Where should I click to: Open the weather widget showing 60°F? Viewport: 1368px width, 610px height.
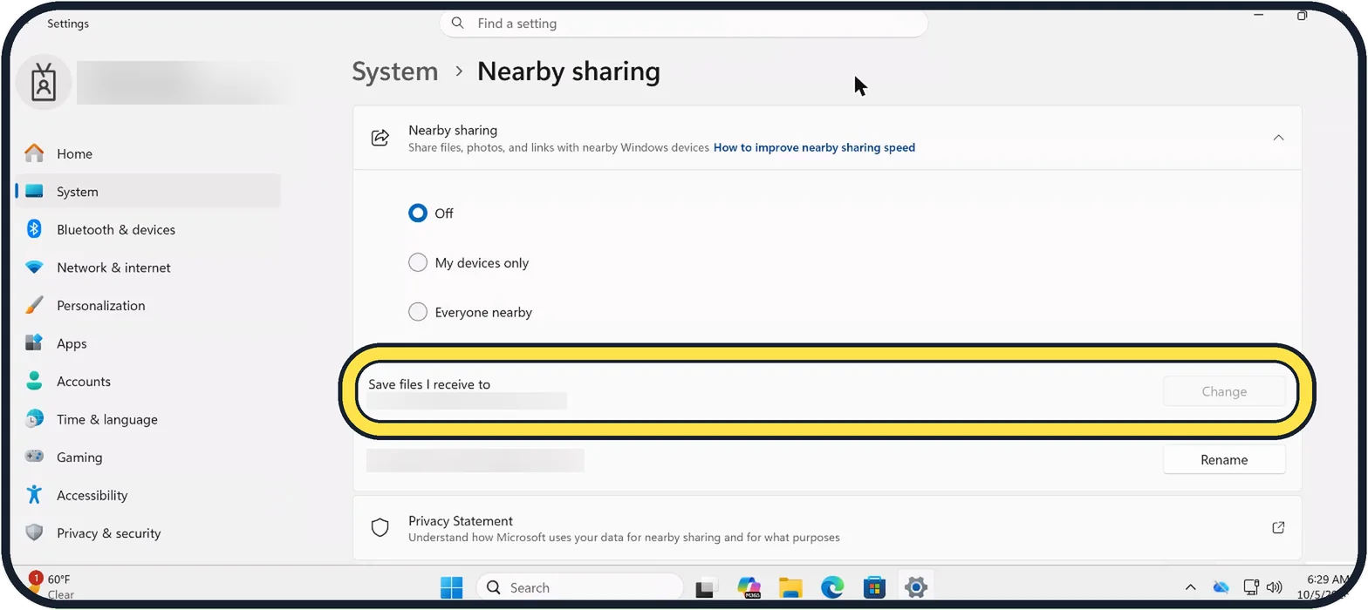coord(52,586)
